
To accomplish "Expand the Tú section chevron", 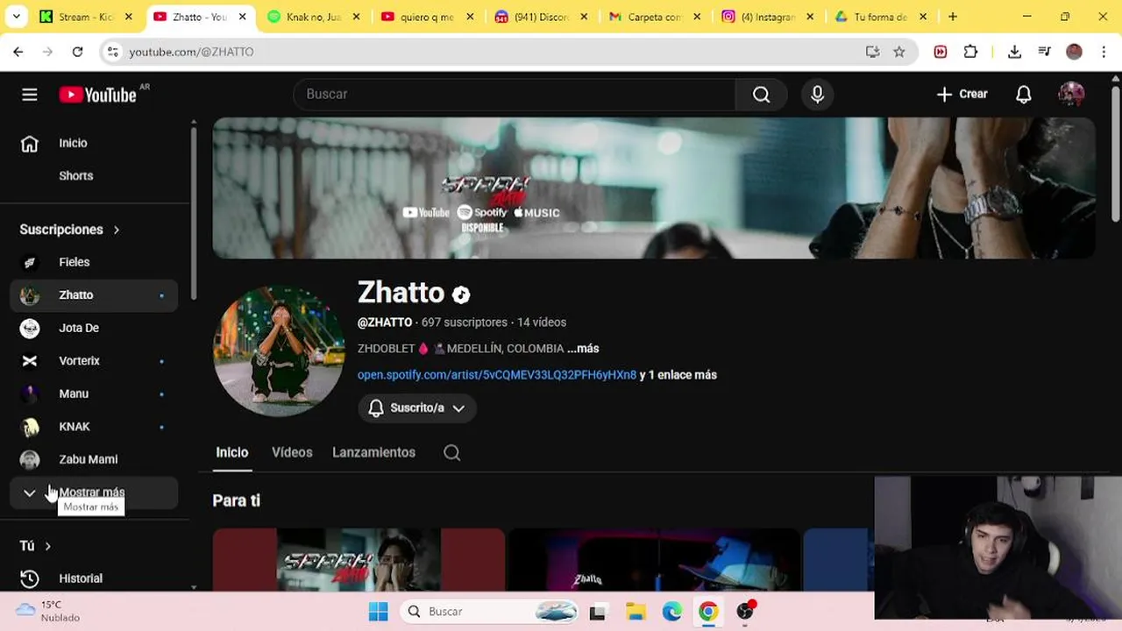I will click(47, 546).
